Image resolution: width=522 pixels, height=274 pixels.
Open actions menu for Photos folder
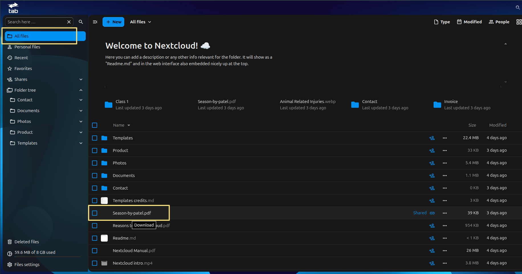[445, 163]
